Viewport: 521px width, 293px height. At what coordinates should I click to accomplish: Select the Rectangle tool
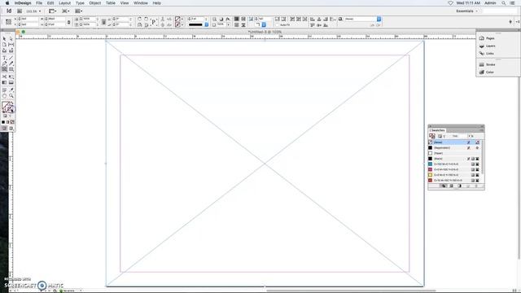(x=11, y=69)
